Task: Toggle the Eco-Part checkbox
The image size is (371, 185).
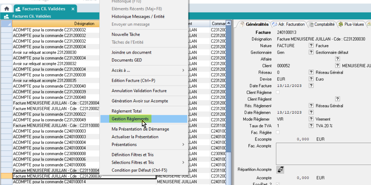Action: (278, 184)
